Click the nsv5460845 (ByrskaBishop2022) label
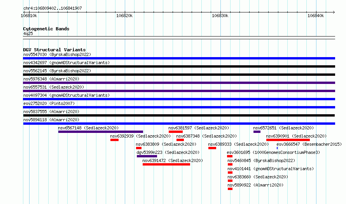The image size is (346, 204). coord(262,160)
